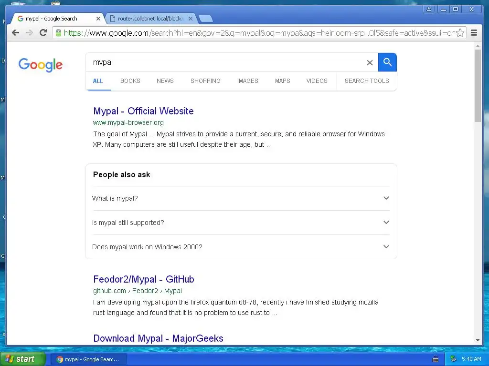Screen dimensions: 489x366
Task: Open the Chrome user profile icon
Action: [429, 9]
